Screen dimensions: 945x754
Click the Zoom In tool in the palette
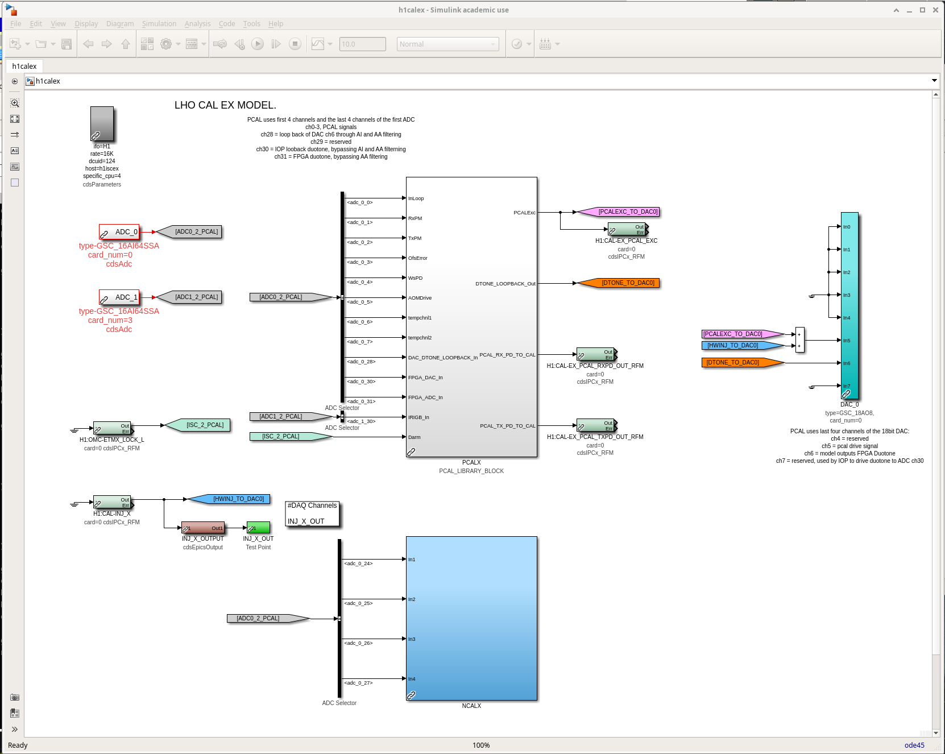click(x=15, y=103)
